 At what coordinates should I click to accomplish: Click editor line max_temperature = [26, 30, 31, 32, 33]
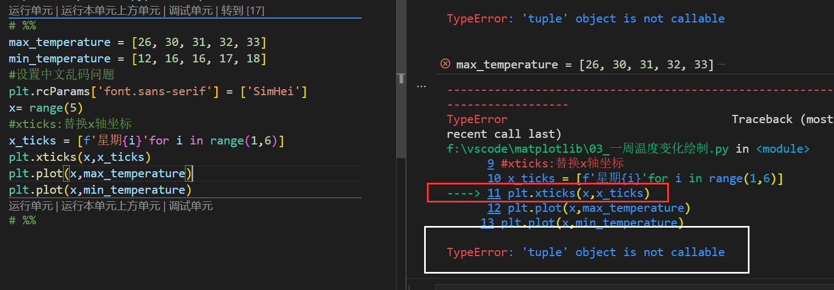(138, 43)
